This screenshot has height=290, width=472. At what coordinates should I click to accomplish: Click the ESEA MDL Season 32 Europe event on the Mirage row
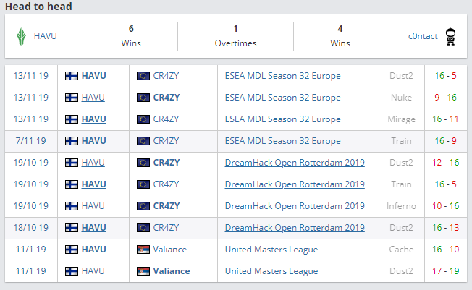tap(282, 119)
